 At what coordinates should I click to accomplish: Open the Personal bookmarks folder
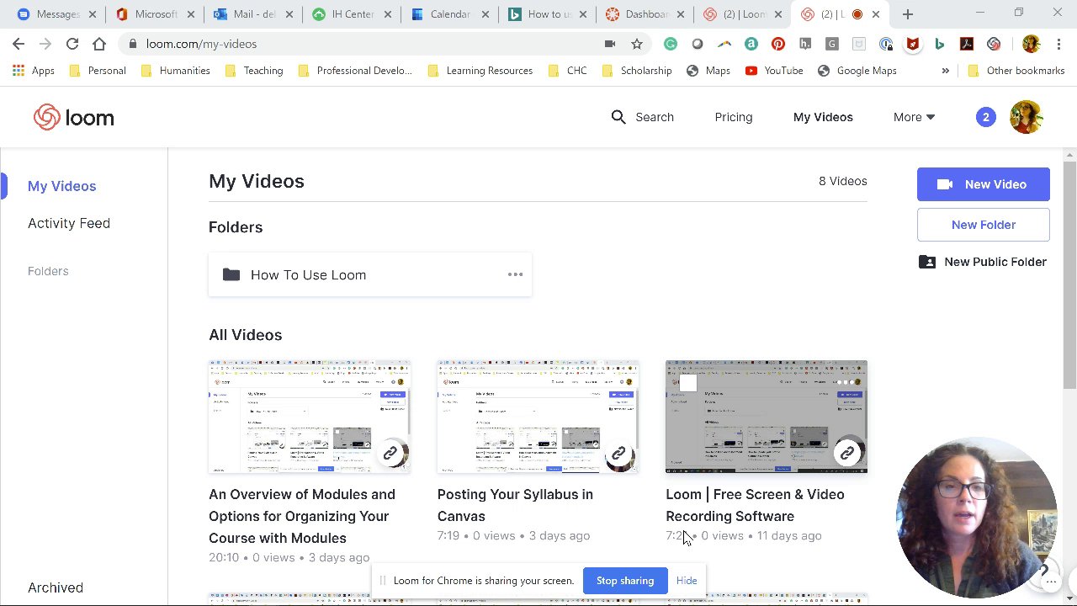(97, 71)
